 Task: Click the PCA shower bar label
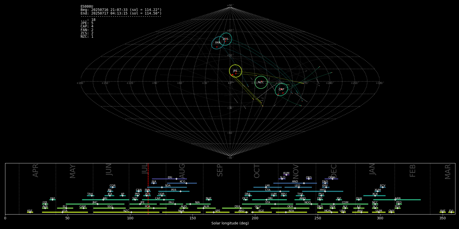point(148,207)
